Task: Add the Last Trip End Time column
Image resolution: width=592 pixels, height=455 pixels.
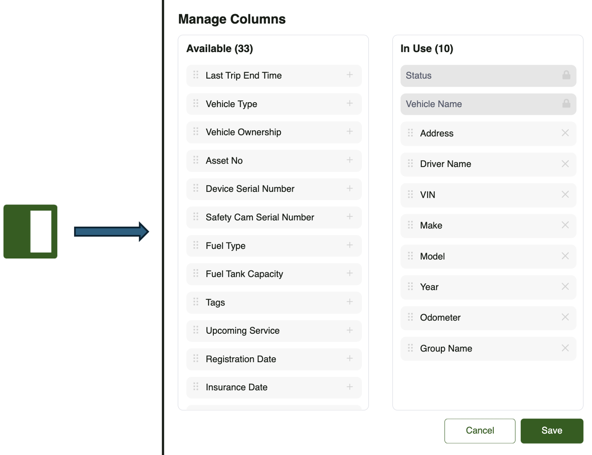Action: 350,75
